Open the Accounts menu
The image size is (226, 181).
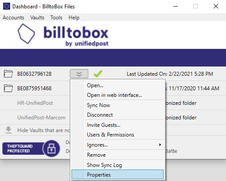[x=13, y=18]
